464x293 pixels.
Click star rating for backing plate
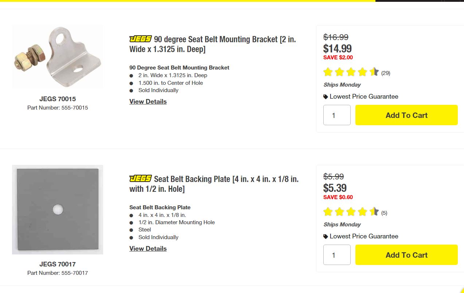point(351,212)
